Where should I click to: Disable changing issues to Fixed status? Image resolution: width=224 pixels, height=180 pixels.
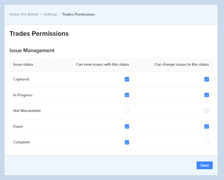click(207, 126)
